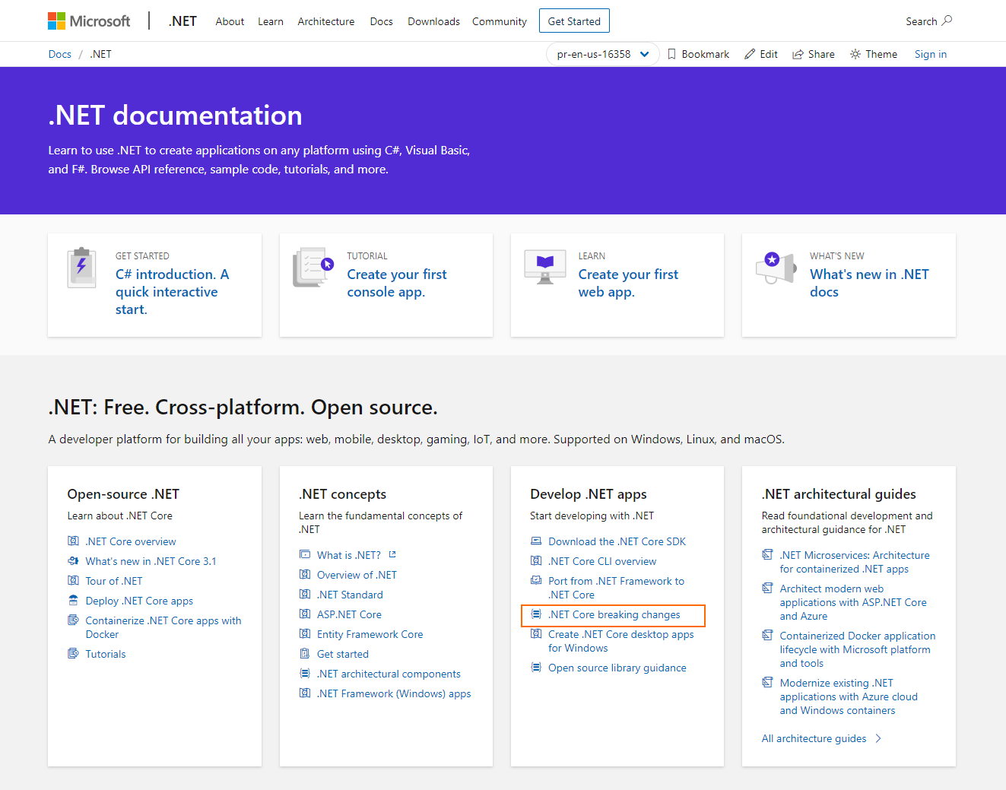Click the web app monitor icon
The height and width of the screenshot is (790, 1006).
(545, 268)
